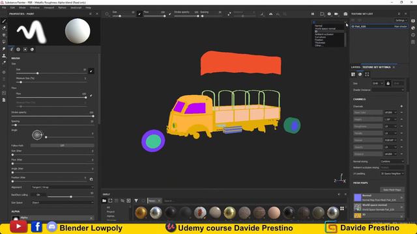Viewport: 417px width, 234px height.
Task: Toggle Follow Path off button
Action: coord(63,146)
